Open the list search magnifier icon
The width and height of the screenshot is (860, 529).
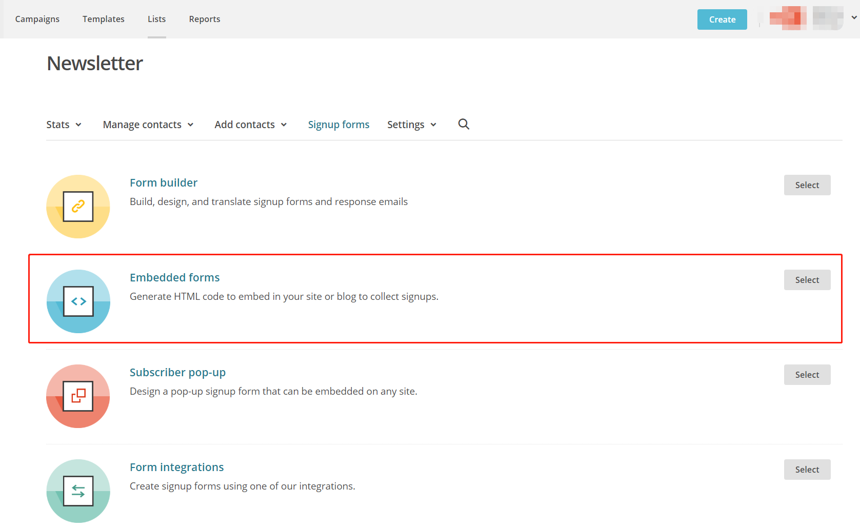pos(464,124)
